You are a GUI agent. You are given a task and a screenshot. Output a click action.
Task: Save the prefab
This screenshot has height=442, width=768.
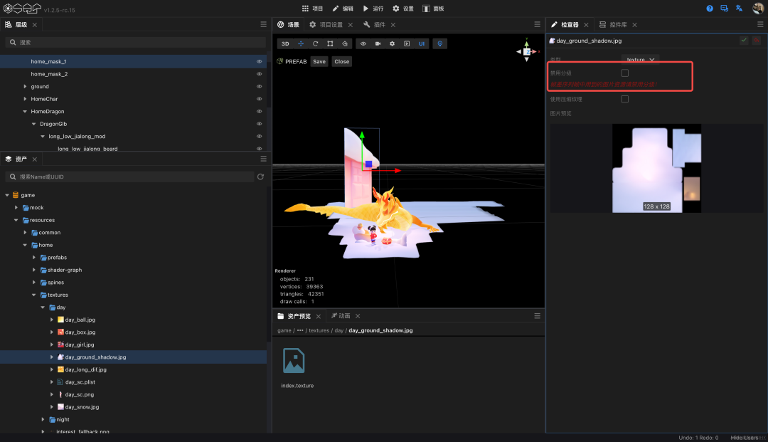coord(319,61)
